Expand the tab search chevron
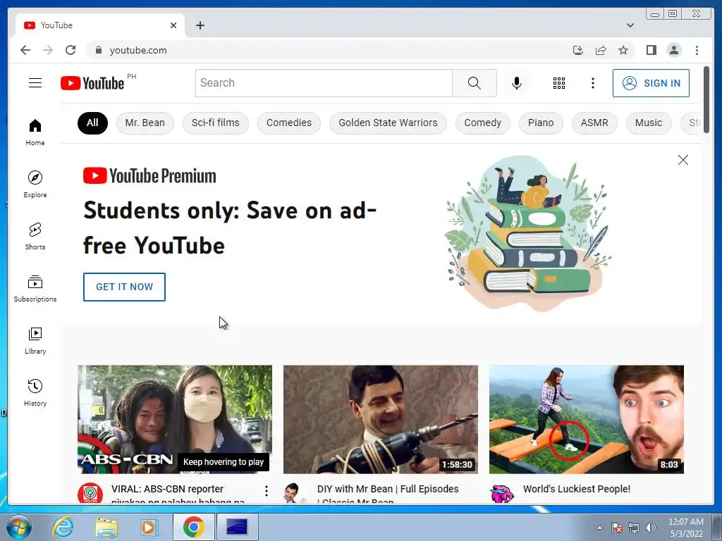This screenshot has height=541, width=722. [630, 25]
